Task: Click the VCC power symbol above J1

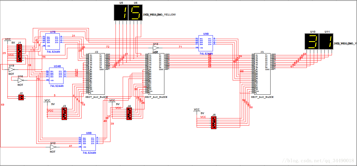Action: 8,39
